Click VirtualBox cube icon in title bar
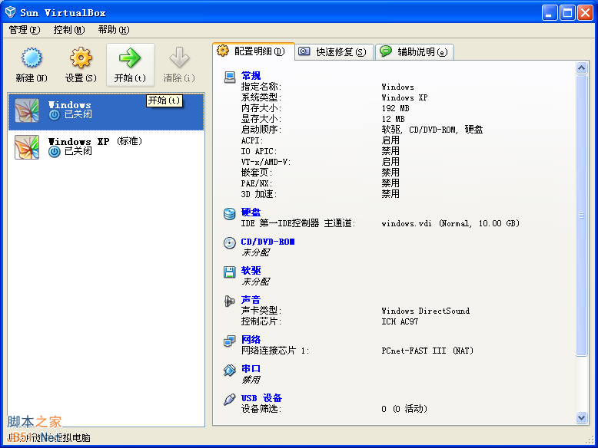Image resolution: width=598 pixels, height=448 pixels. click(x=11, y=12)
